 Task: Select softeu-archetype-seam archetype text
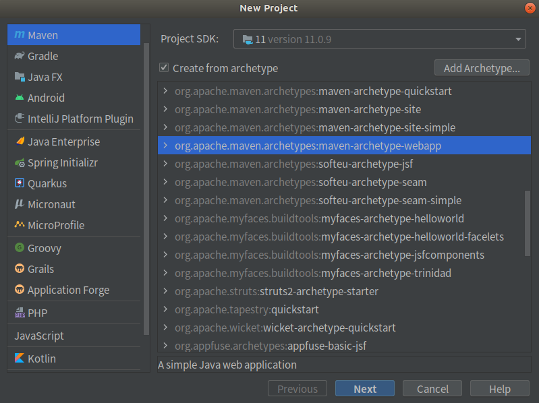click(300, 182)
